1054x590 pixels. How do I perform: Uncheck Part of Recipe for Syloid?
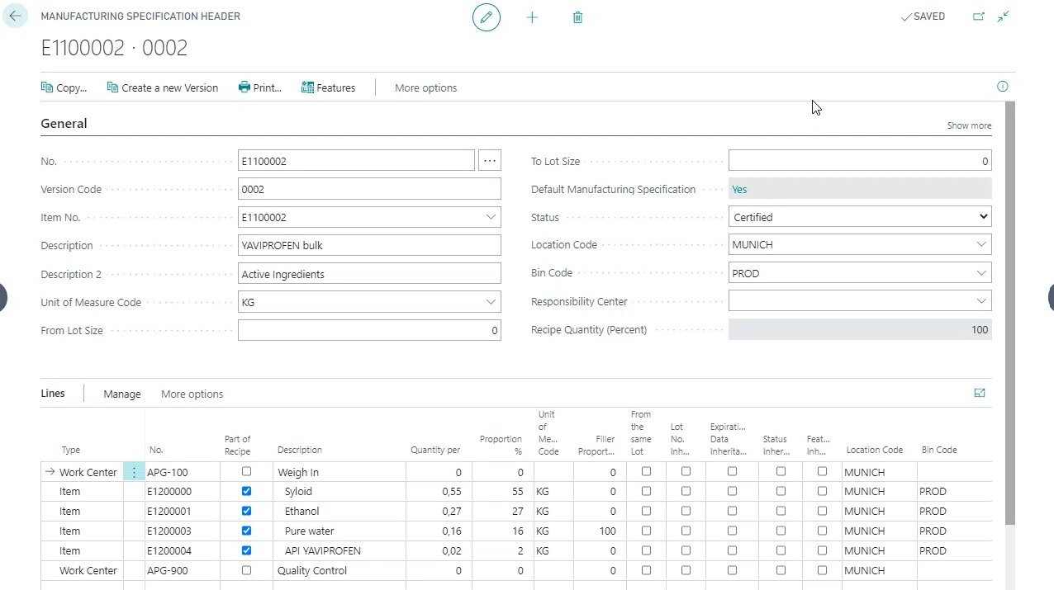click(246, 491)
